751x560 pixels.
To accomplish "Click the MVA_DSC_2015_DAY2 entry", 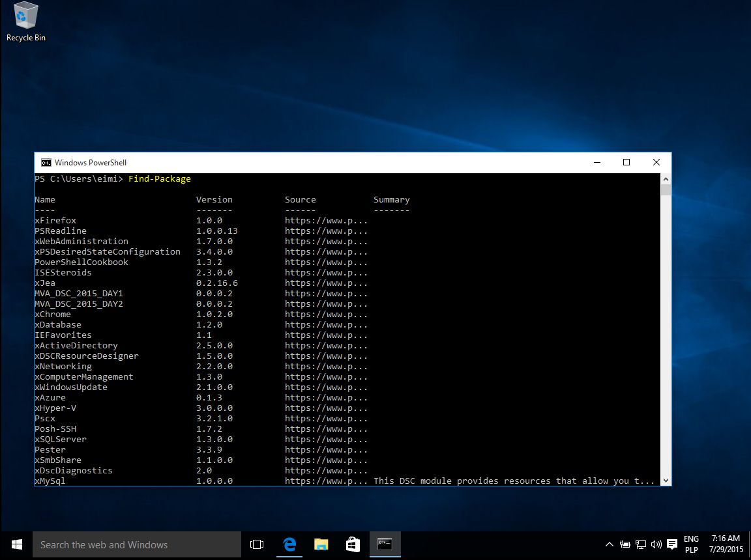I will [x=78, y=304].
